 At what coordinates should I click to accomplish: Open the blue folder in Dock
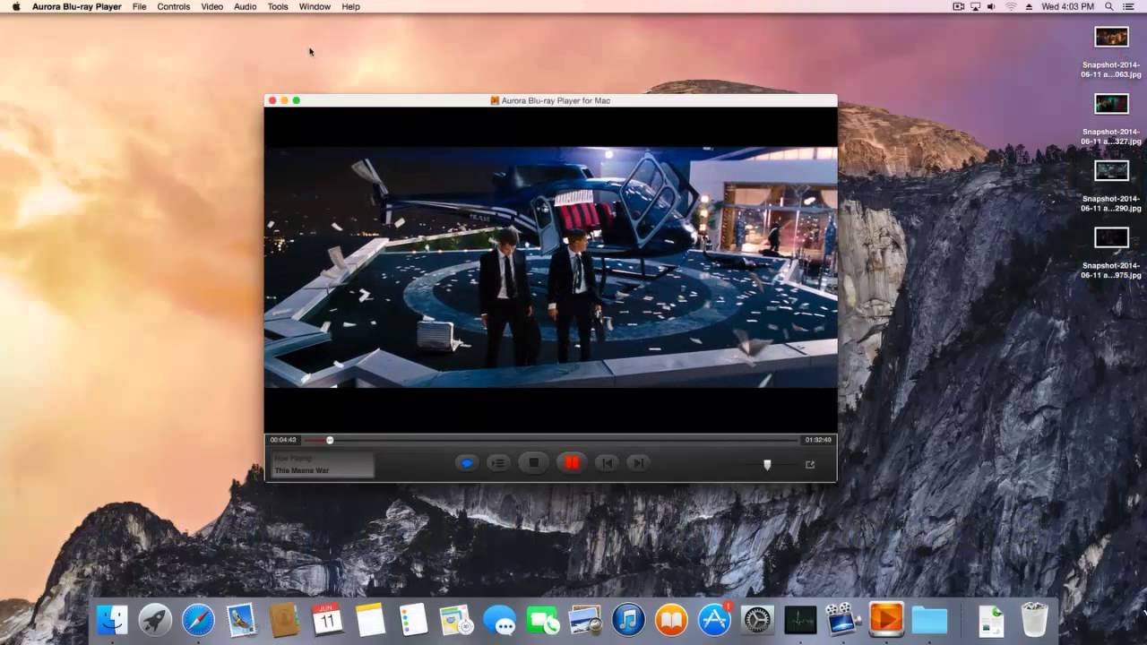929,620
